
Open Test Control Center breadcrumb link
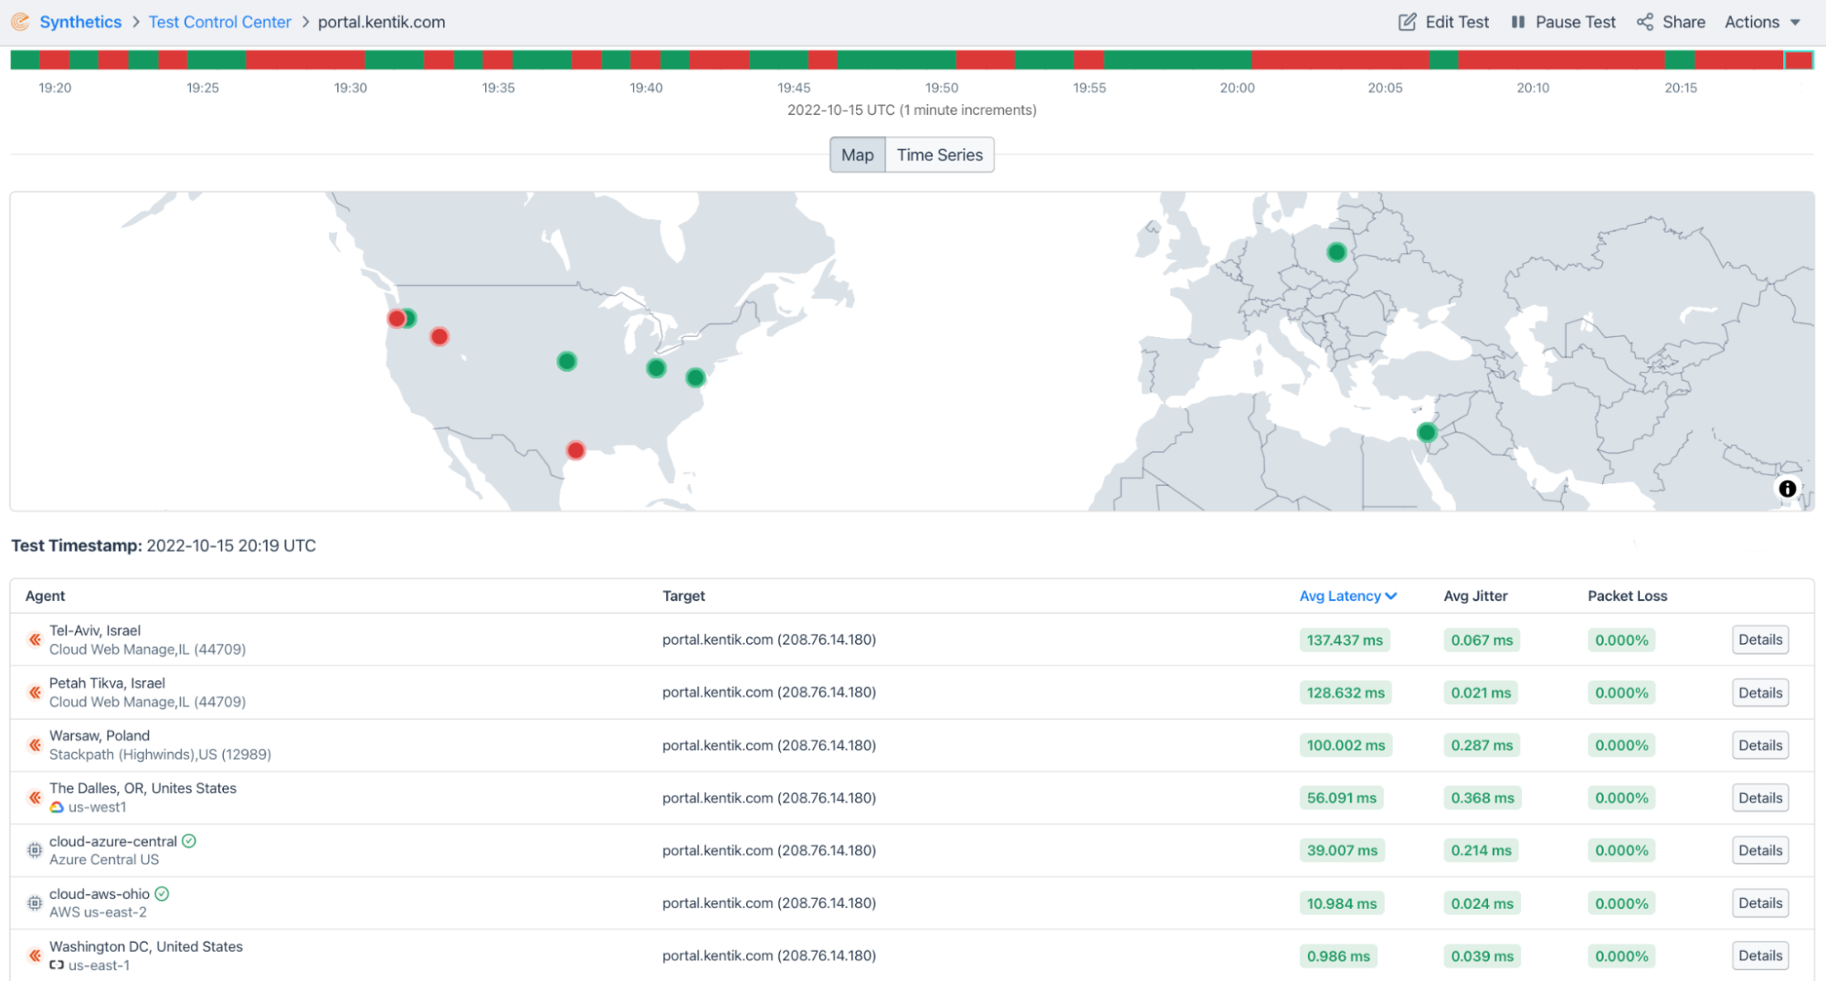(220, 22)
